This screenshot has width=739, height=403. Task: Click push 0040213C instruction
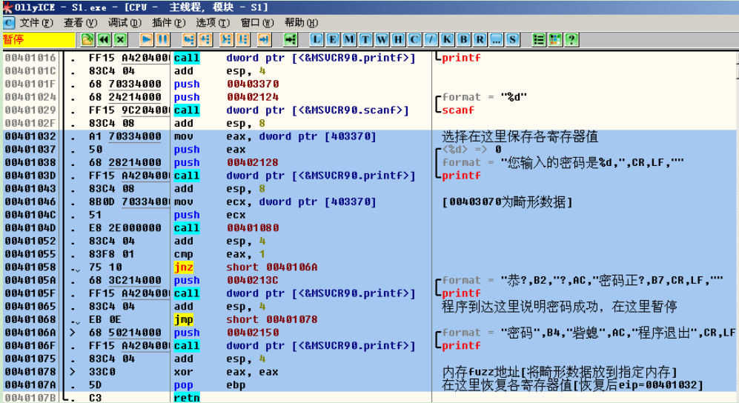pos(226,281)
